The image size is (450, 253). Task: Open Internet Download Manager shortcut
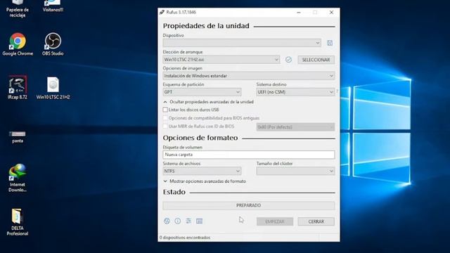pos(18,178)
